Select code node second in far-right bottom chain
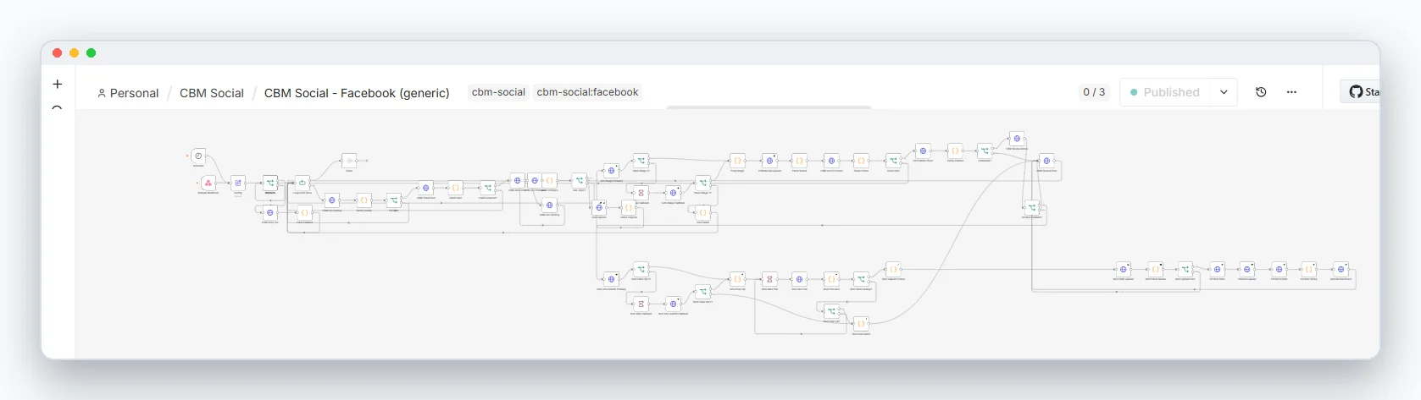 click(x=1155, y=269)
